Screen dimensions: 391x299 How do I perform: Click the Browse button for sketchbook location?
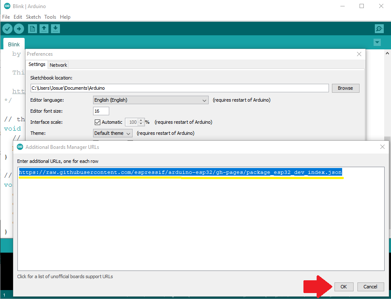(346, 88)
